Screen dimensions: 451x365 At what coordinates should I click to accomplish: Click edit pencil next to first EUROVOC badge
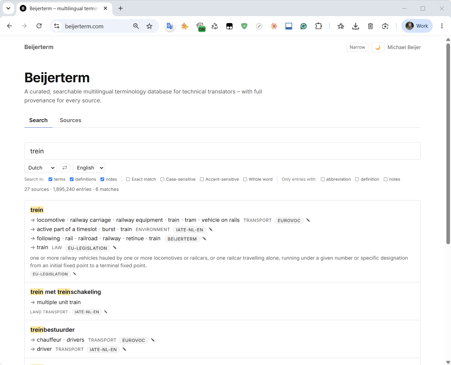click(x=308, y=220)
